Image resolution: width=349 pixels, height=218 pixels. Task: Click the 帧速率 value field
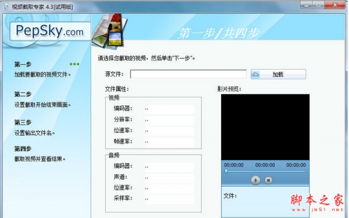[x=169, y=141]
